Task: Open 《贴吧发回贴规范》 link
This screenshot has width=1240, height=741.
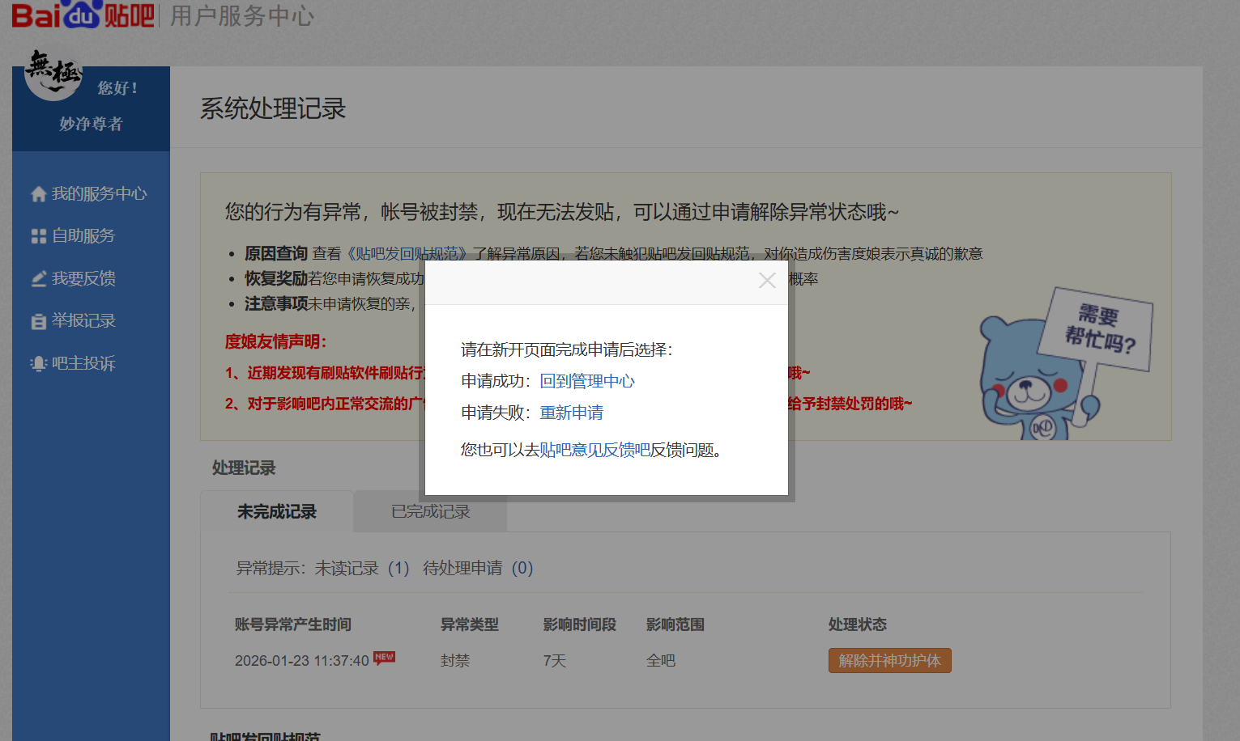Action: pyautogui.click(x=407, y=254)
